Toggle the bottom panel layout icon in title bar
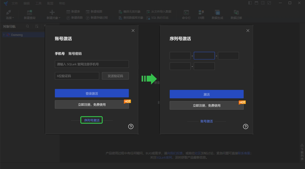The height and width of the screenshot is (169, 305). pyautogui.click(x=256, y=3)
